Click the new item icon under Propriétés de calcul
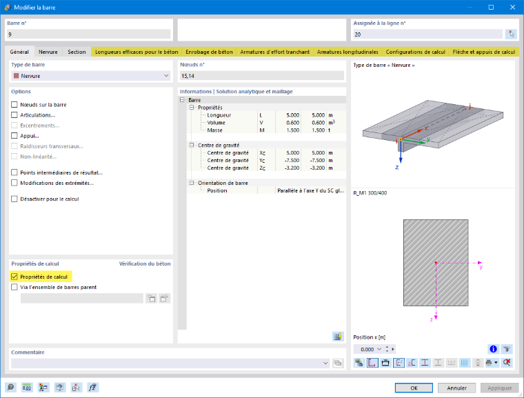Image resolution: width=524 pixels, height=398 pixels. (152, 299)
